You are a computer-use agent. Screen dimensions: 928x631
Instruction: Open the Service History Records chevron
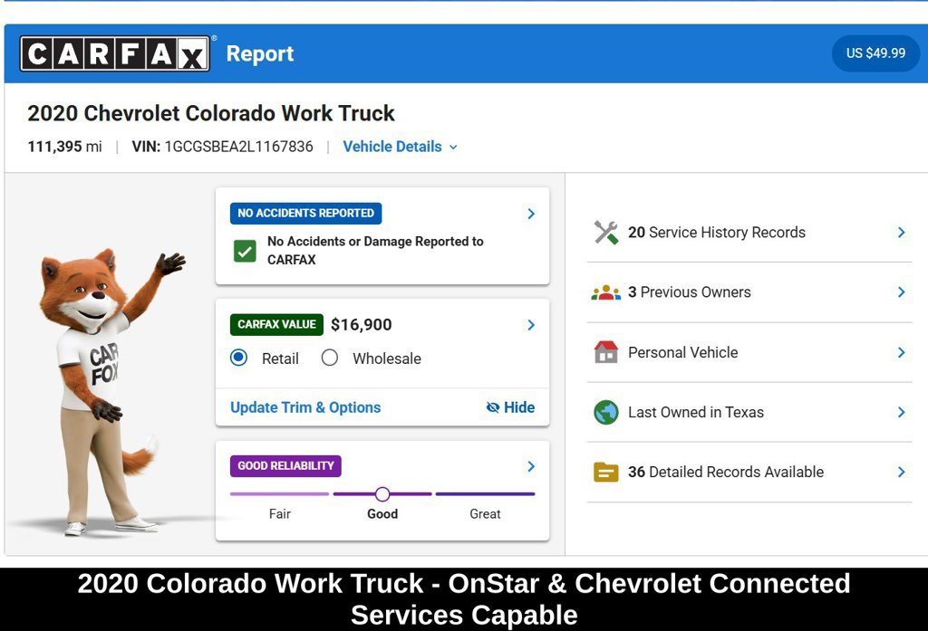coord(902,233)
